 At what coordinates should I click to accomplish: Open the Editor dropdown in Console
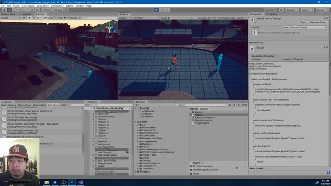pyautogui.click(x=64, y=105)
